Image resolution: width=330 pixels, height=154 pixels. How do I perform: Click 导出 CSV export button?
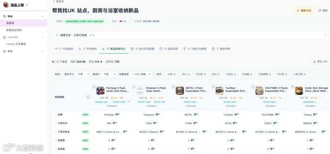320,61
